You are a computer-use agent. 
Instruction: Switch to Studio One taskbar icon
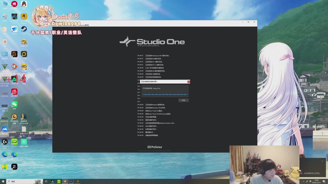tap(71, 182)
